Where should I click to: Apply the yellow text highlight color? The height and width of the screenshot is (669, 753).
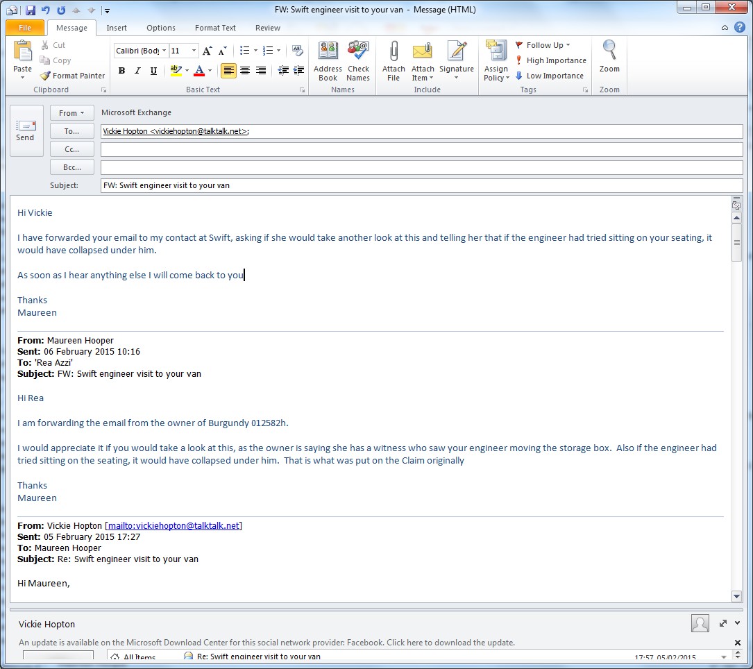pos(176,71)
